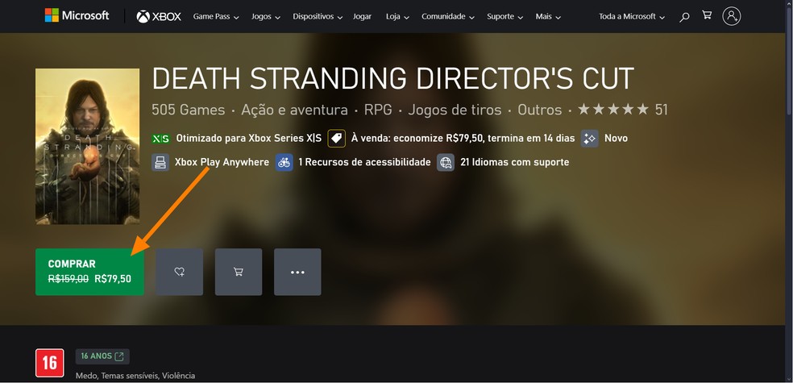Click the sale price tag icon
The width and height of the screenshot is (793, 383).
(336, 138)
